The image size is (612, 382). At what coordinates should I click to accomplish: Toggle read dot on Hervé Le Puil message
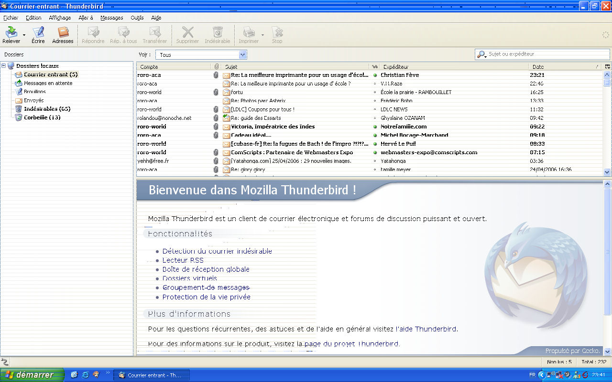[375, 144]
